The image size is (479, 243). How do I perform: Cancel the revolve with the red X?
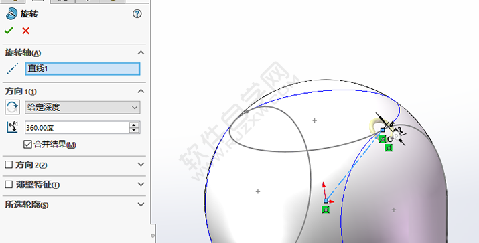(x=26, y=31)
